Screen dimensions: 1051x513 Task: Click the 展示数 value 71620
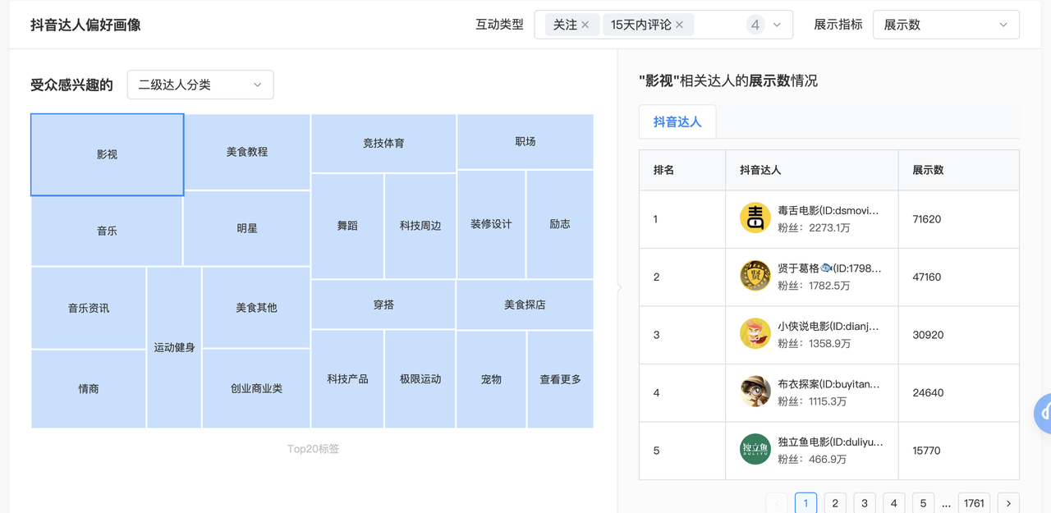(x=927, y=219)
